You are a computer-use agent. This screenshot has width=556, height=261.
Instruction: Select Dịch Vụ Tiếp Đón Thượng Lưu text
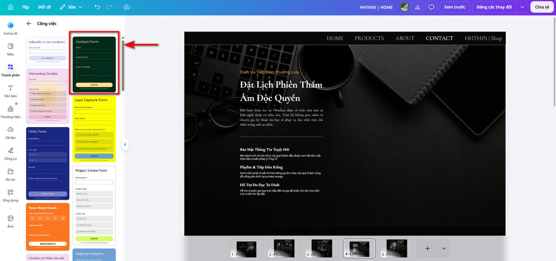(270, 72)
